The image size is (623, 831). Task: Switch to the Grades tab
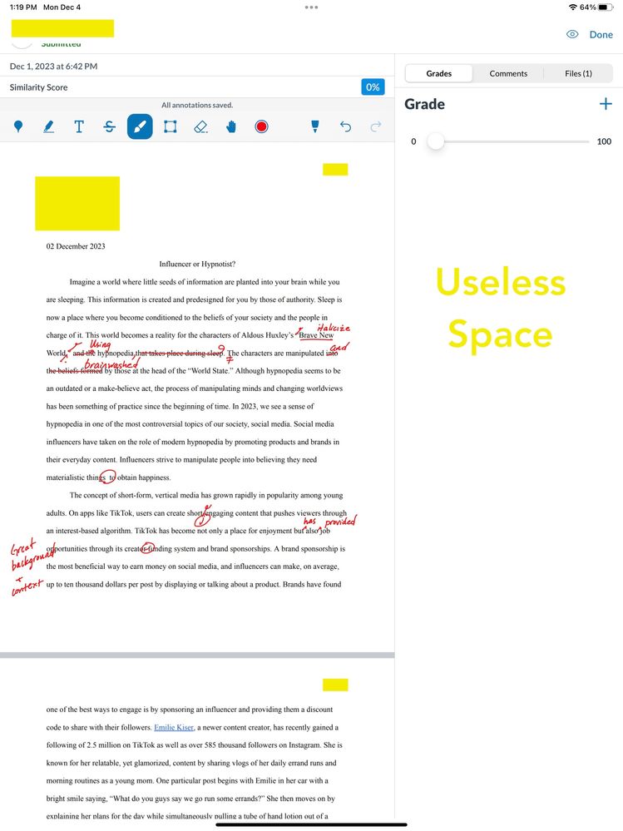click(438, 73)
